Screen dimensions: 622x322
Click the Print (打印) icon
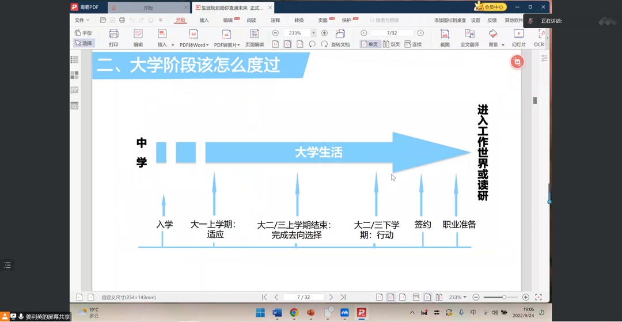pos(113,37)
